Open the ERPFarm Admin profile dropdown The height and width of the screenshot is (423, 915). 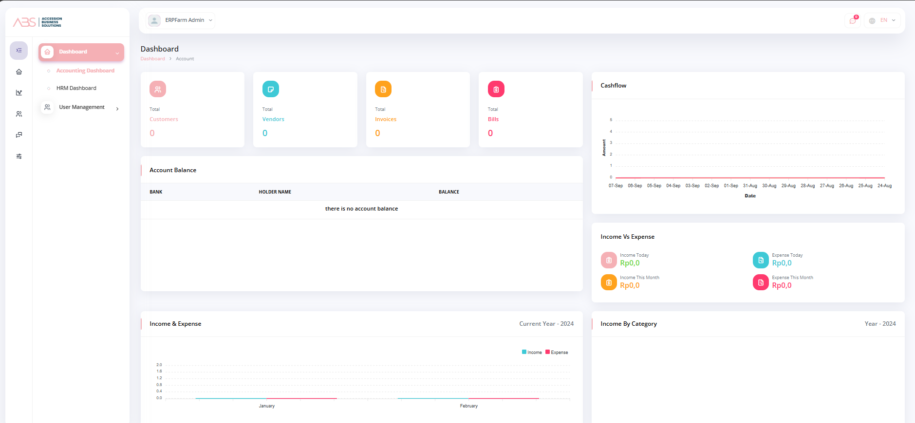(181, 20)
